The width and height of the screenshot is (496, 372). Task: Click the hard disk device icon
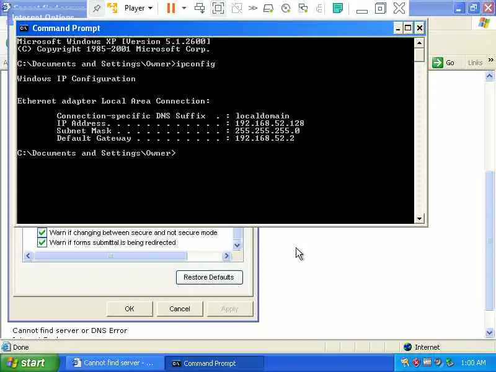click(268, 8)
